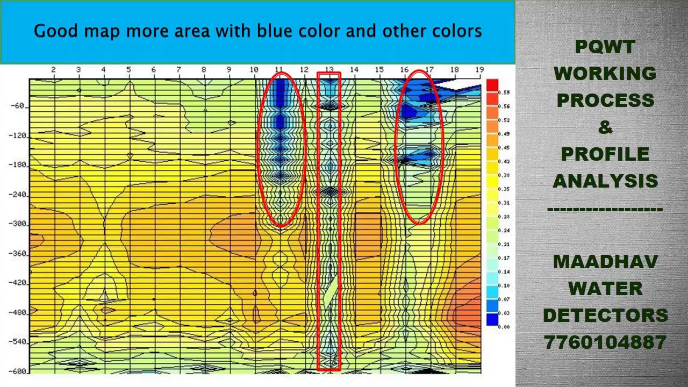Select the 'PROFILE' side panel text
The width and height of the screenshot is (688, 387).
[x=605, y=154]
